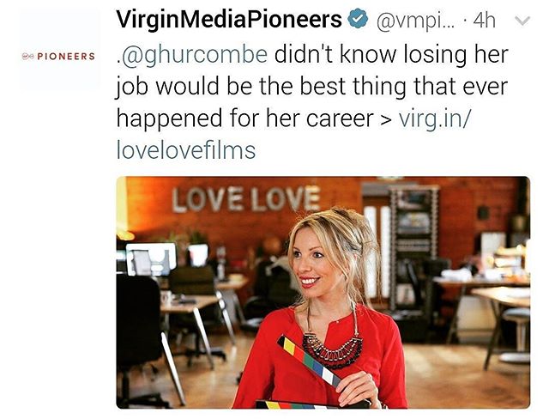549x419 pixels.
Task: Click the colorful clapperboard in the photo
Action: 310,361
